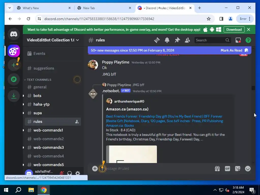
Task: Open the GIF picker
Action: 227,169
